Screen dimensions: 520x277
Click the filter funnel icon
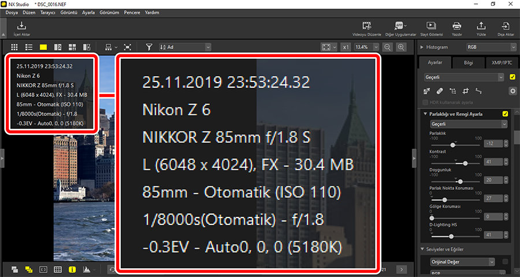[149, 47]
